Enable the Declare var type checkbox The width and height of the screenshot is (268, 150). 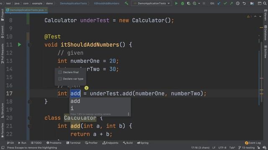(60, 79)
